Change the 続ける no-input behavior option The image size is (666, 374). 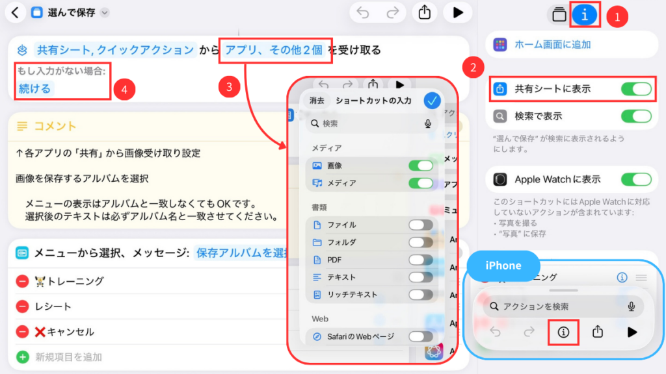coord(35,88)
